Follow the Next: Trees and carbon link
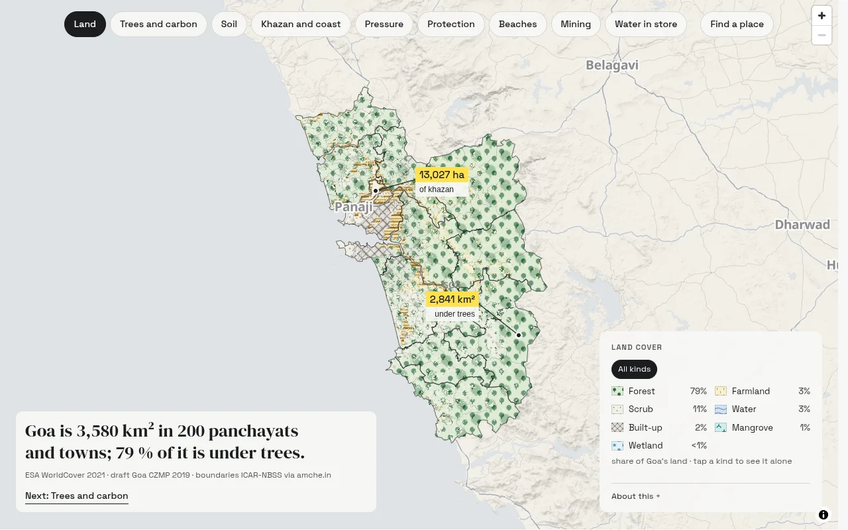The width and height of the screenshot is (848, 530). point(77,496)
